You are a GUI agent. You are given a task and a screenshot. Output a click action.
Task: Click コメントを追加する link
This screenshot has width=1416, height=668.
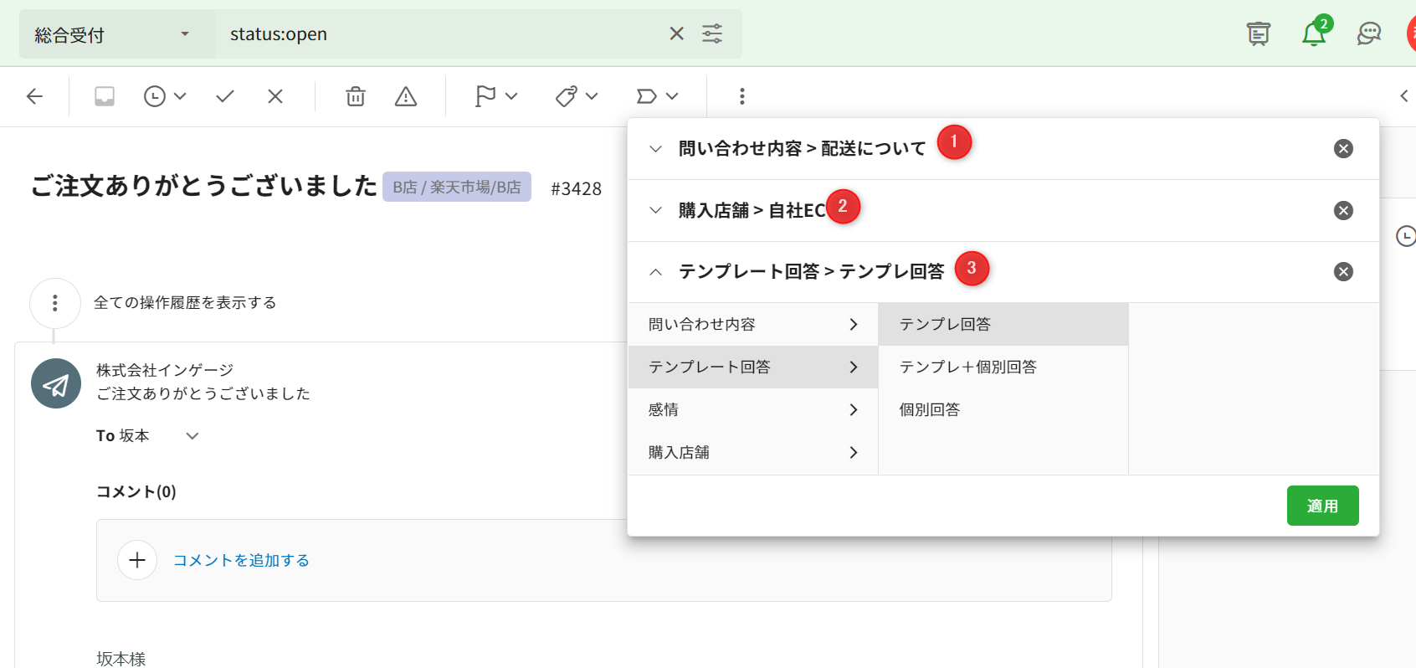pos(241,560)
